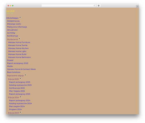Screen dimensions: 145x123
Task: Expand the arrow next to Wydarzenia
Action: click(x=19, y=39)
